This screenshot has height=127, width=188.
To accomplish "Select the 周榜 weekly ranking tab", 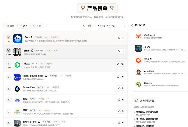I will (24, 26).
